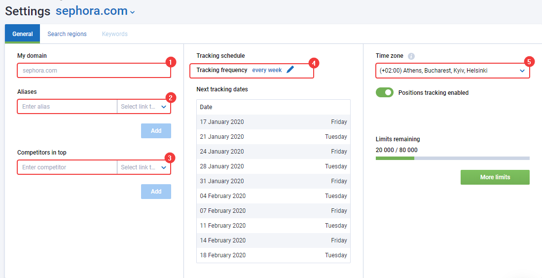Open the sephora.com project dropdown in header

tap(95, 11)
